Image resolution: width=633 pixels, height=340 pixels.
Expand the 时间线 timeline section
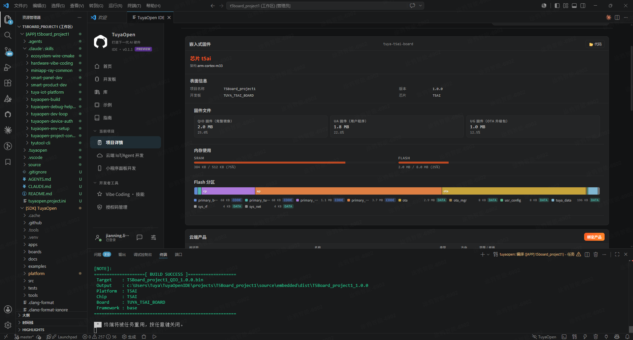51,323
